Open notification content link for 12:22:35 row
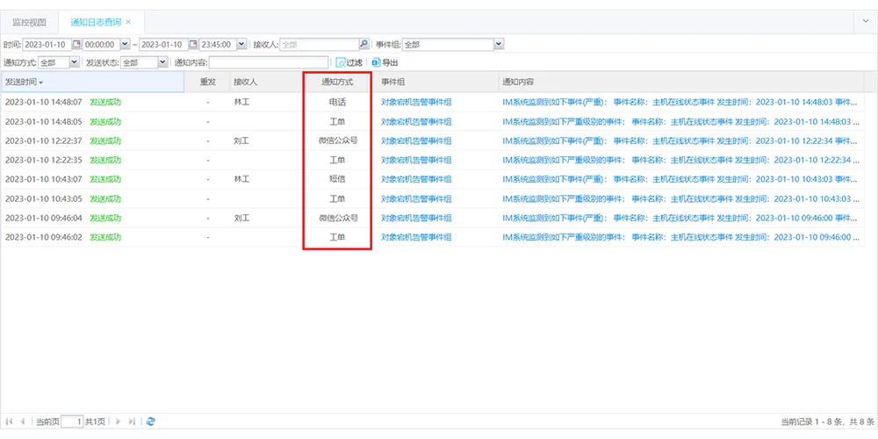The image size is (878, 439). click(x=681, y=160)
